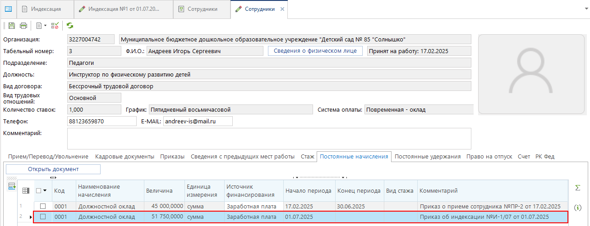
Task: Click the print icon in toolbar
Action: [x=23, y=26]
